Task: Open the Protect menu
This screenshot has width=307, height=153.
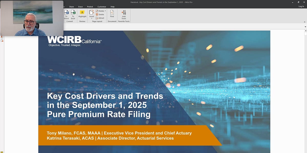Action: pos(90,7)
